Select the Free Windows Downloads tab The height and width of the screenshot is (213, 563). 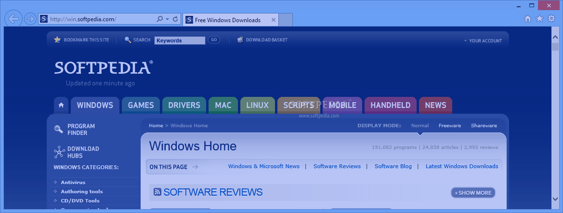(x=231, y=20)
